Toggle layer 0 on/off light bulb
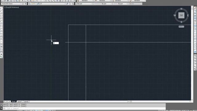The width and height of the screenshot is (197, 111). [x=32, y=4]
